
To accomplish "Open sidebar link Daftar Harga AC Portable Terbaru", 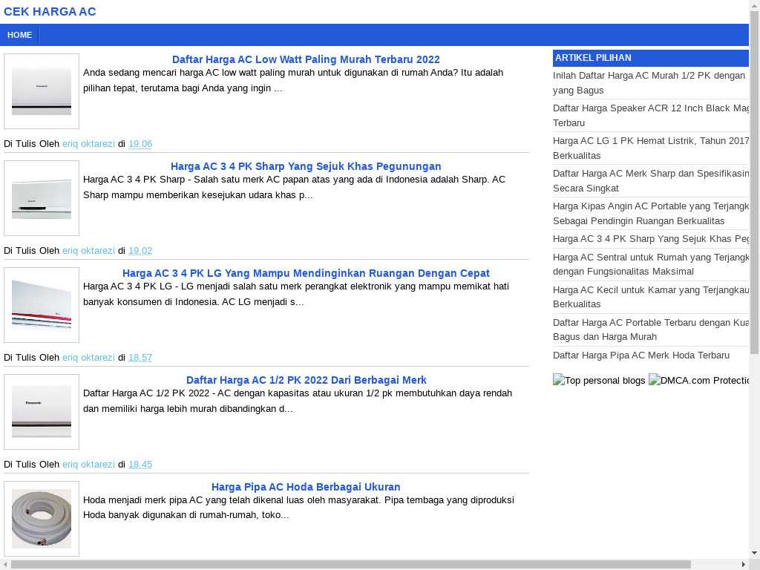I will point(650,330).
